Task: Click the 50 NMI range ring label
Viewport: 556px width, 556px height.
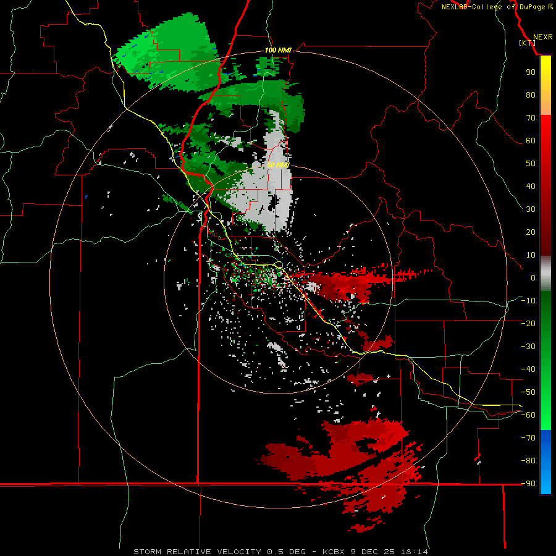Action: pyautogui.click(x=277, y=165)
